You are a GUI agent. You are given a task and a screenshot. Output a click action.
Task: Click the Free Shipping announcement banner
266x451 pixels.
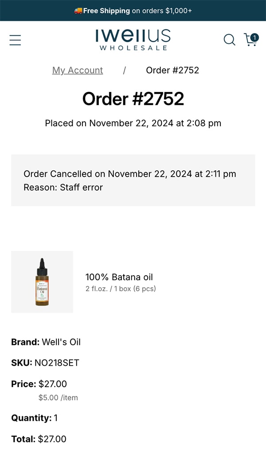pos(133,11)
